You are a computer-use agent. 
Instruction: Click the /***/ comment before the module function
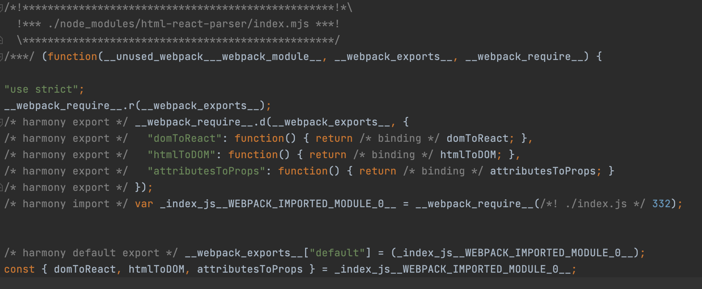coord(19,57)
